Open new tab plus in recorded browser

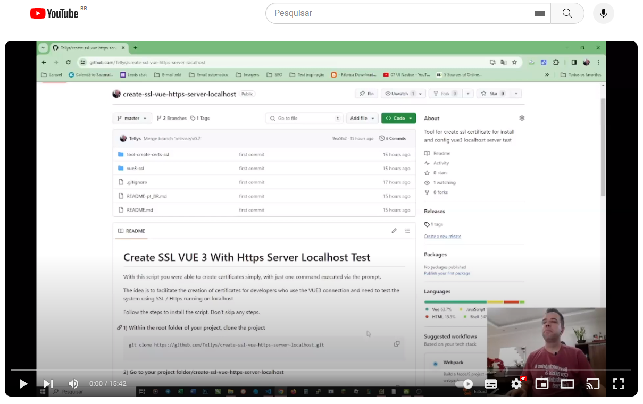click(x=135, y=48)
